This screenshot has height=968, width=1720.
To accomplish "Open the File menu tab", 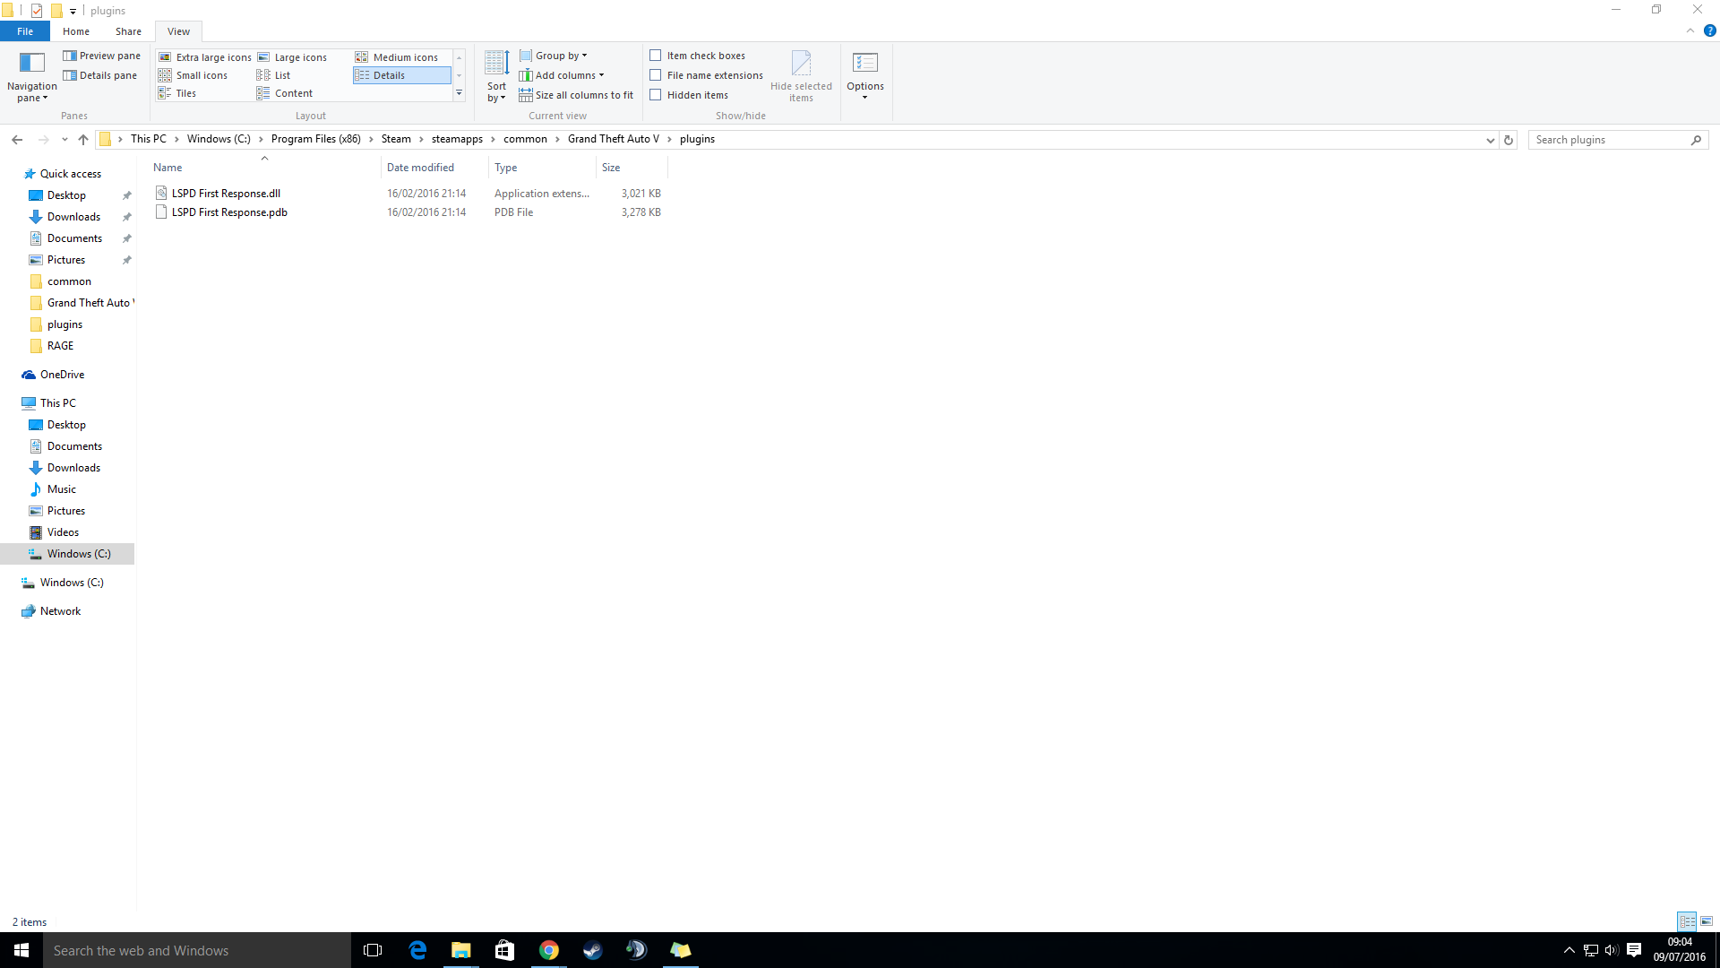I will [25, 31].
